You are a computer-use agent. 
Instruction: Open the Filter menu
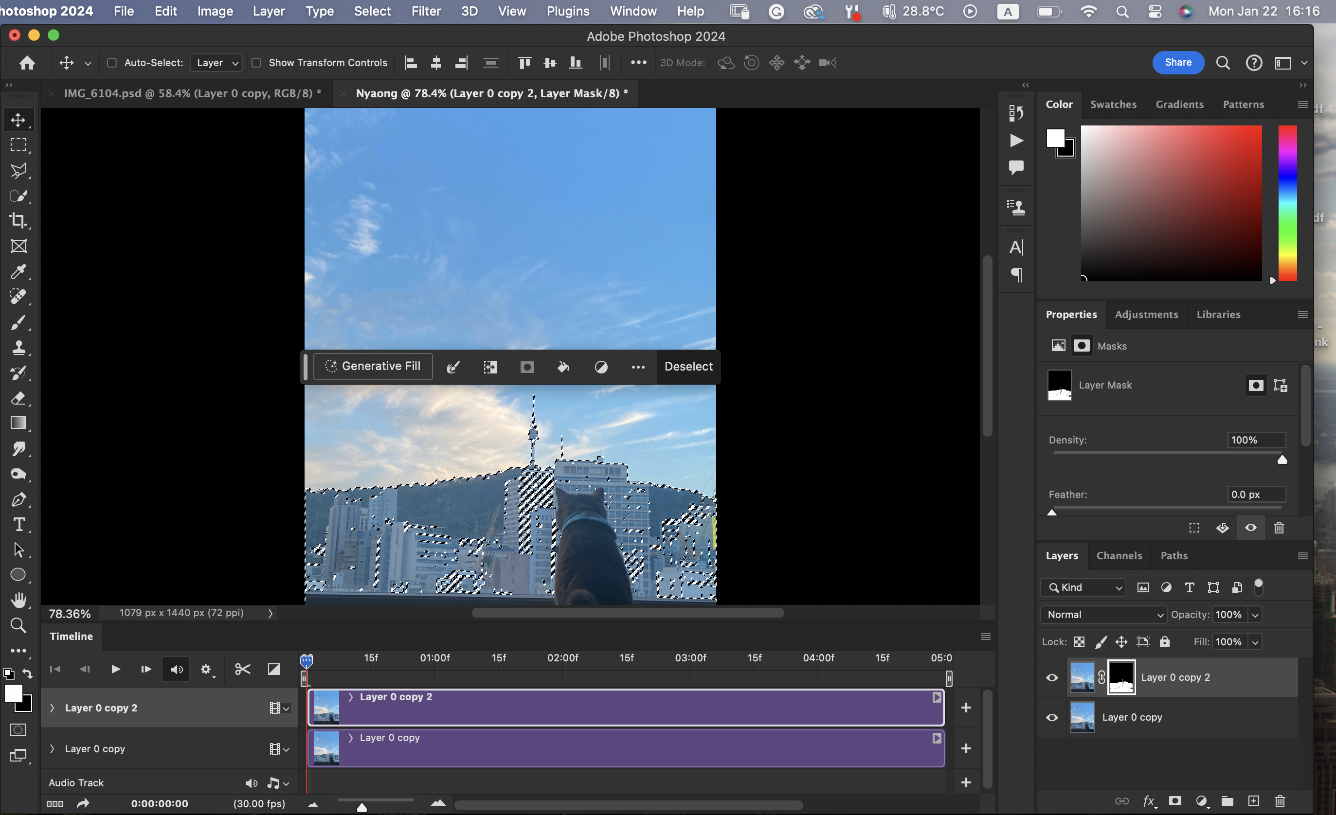pos(426,11)
